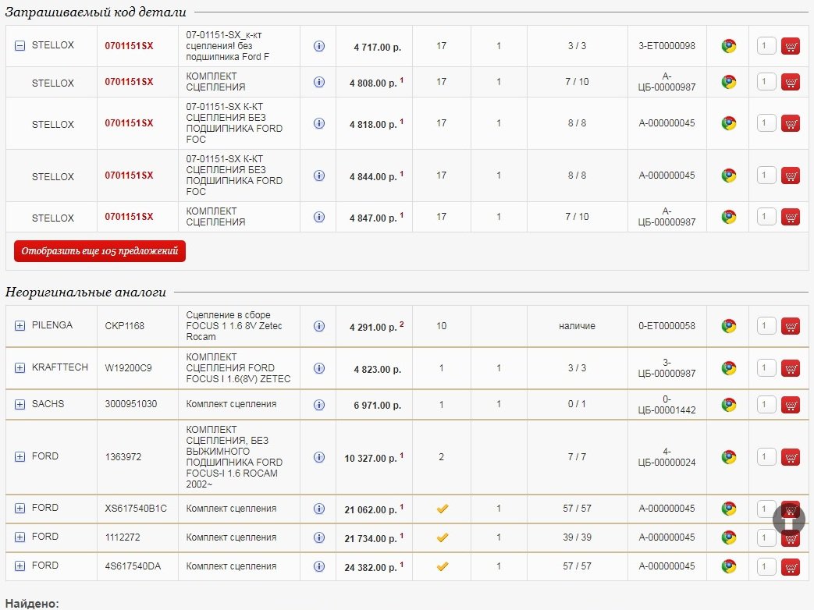814x610 pixels.
Task: Open 0701151SX code link in 4 844.00 р. row
Action: click(x=129, y=176)
